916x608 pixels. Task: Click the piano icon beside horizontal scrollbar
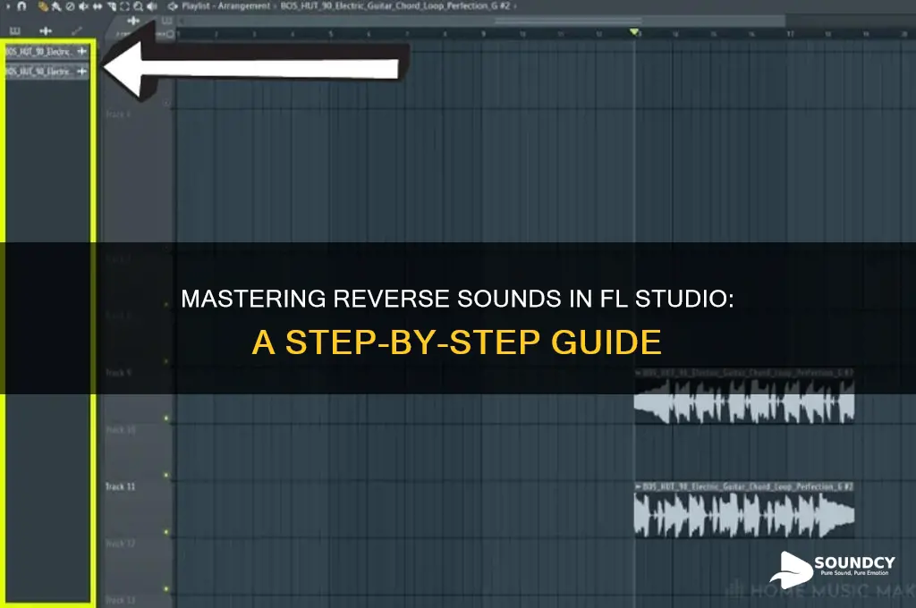pos(167,21)
